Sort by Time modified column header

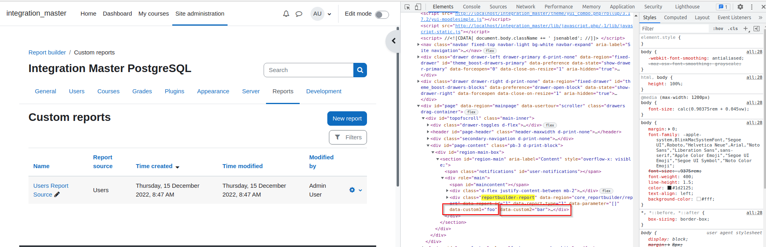point(242,166)
